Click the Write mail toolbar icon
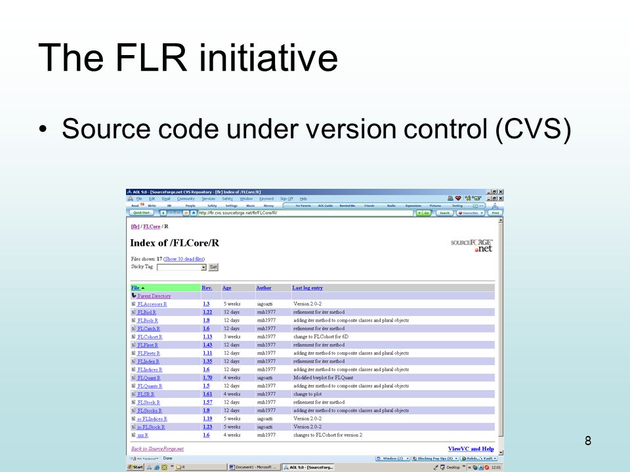This screenshot has height=472, width=630. point(152,205)
